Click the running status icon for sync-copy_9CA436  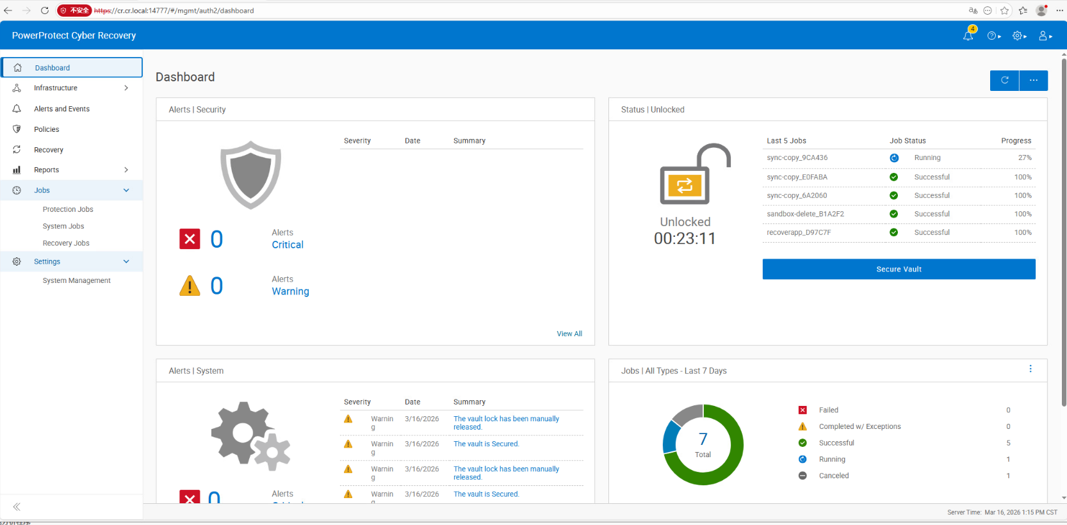tap(894, 158)
